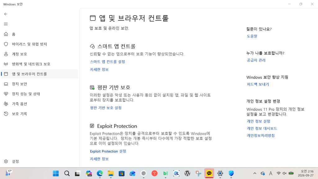Open 설정 at sidebar bottom
The width and height of the screenshot is (318, 179).
pyautogui.click(x=40, y=161)
